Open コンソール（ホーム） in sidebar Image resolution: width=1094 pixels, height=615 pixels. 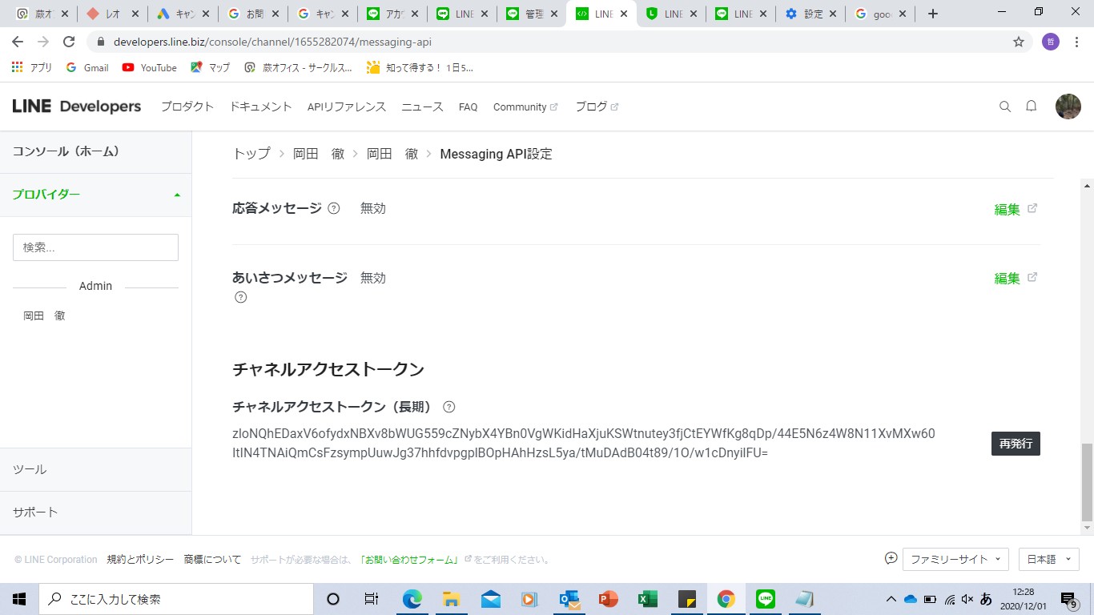66,151
